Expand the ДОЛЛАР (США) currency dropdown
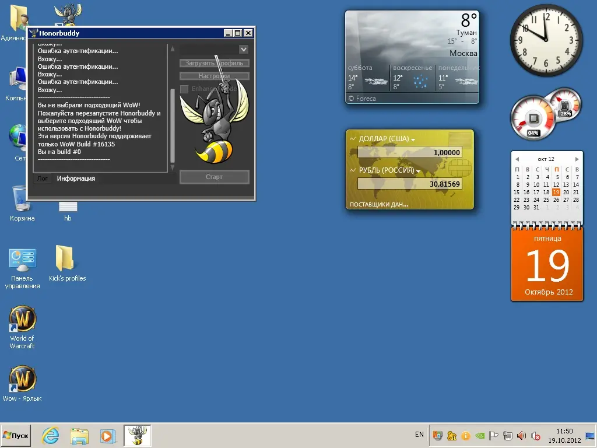The image size is (597, 448). click(x=413, y=140)
